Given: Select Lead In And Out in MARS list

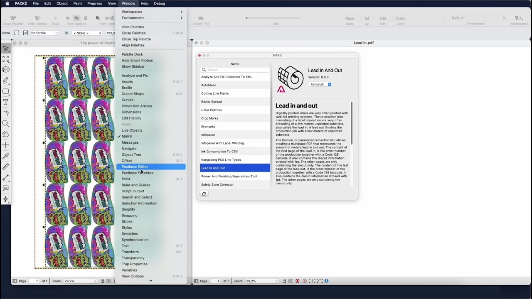Looking at the screenshot, I should tap(235, 168).
